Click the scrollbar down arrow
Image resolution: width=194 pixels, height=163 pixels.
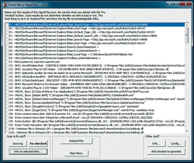[187, 131]
